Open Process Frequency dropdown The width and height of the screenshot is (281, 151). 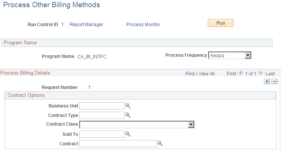click(230, 55)
